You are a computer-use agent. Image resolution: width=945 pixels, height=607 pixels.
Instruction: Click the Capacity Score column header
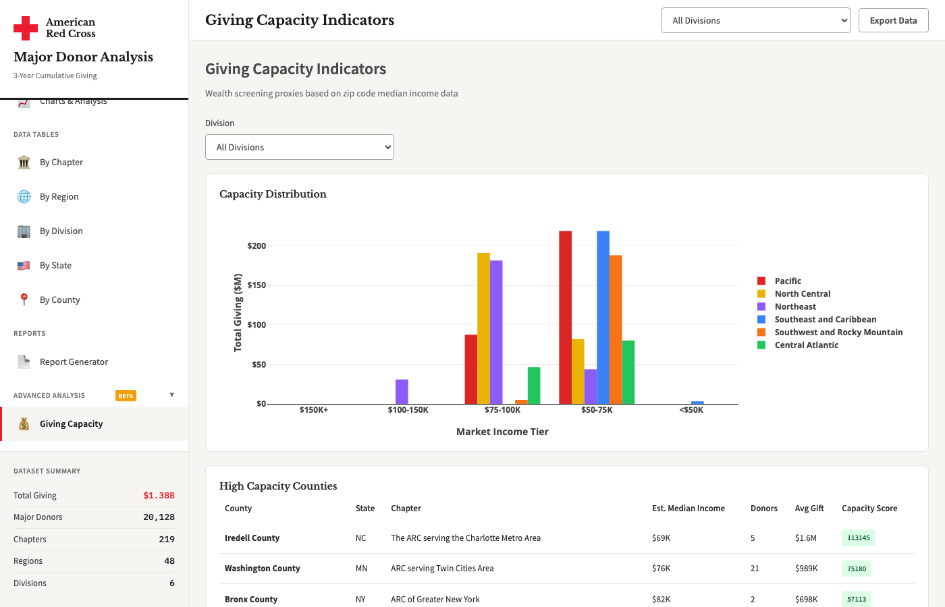[x=869, y=509]
